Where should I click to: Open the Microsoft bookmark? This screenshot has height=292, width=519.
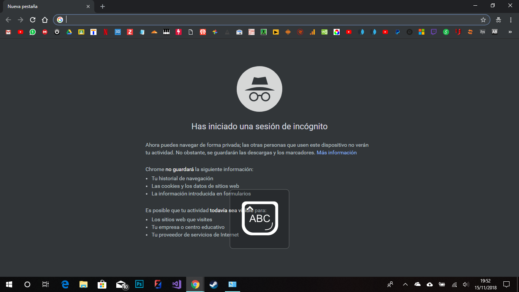tap(422, 32)
